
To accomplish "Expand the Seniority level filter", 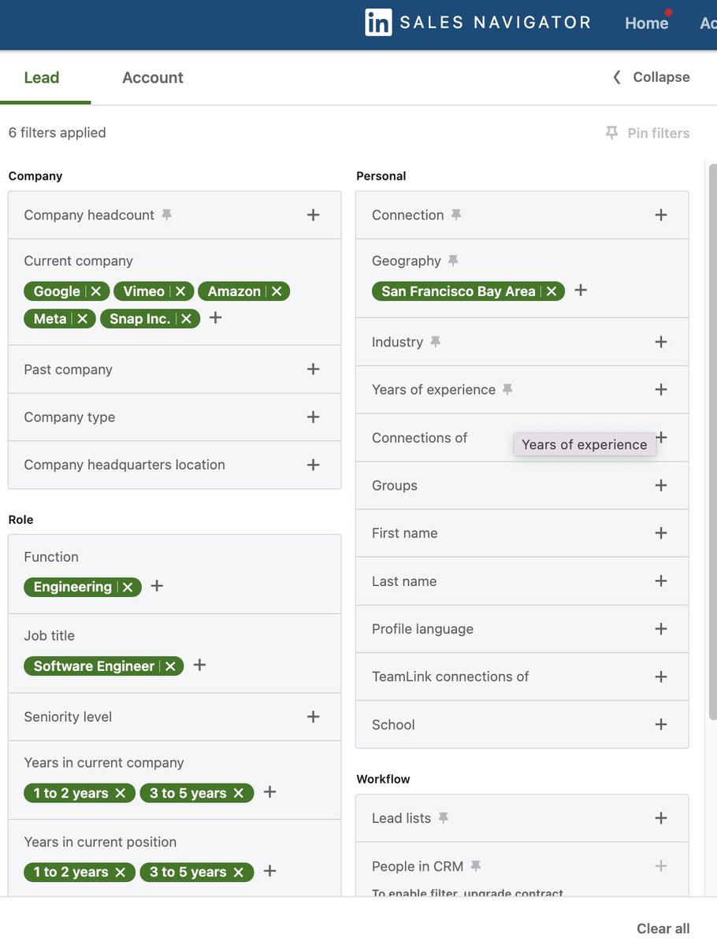I will pyautogui.click(x=313, y=717).
